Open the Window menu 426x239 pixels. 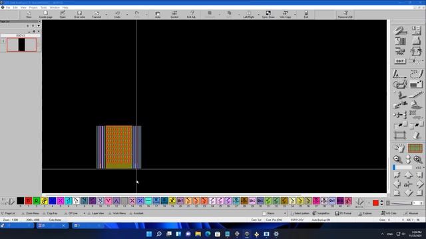pyautogui.click(x=55, y=7)
